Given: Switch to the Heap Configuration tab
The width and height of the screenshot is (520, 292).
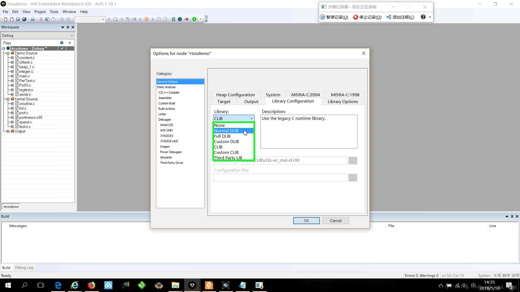Looking at the screenshot, I should pos(235,95).
